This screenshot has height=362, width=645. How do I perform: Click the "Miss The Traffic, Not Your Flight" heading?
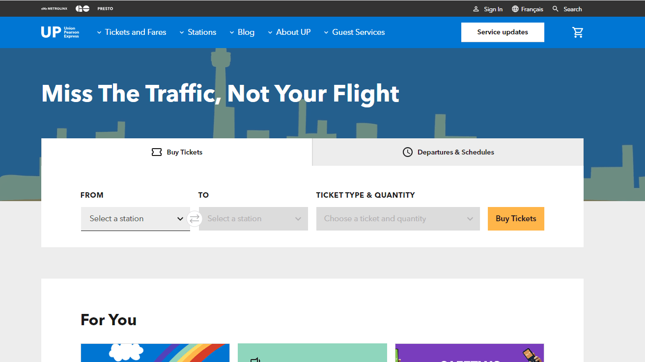(x=221, y=93)
